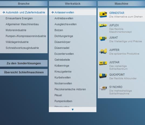Open GRINDSTAR title link
The width and height of the screenshot is (145, 125).
pyautogui.click(x=117, y=13)
